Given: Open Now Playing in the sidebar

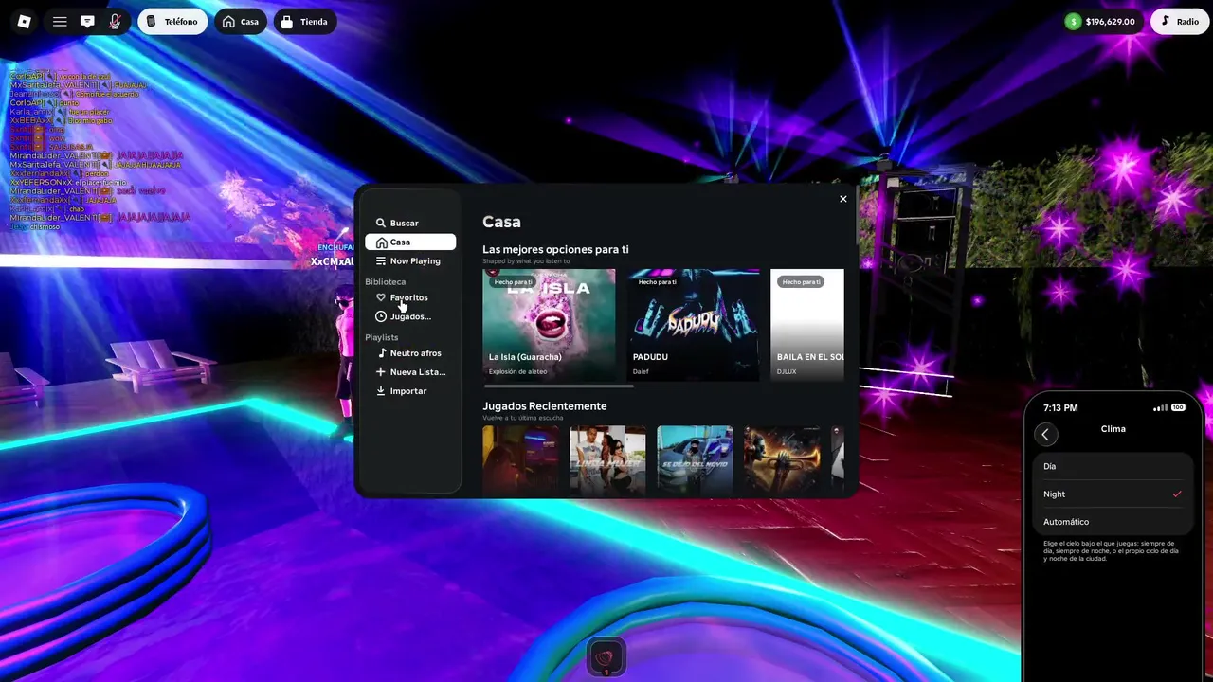Looking at the screenshot, I should click(x=410, y=261).
